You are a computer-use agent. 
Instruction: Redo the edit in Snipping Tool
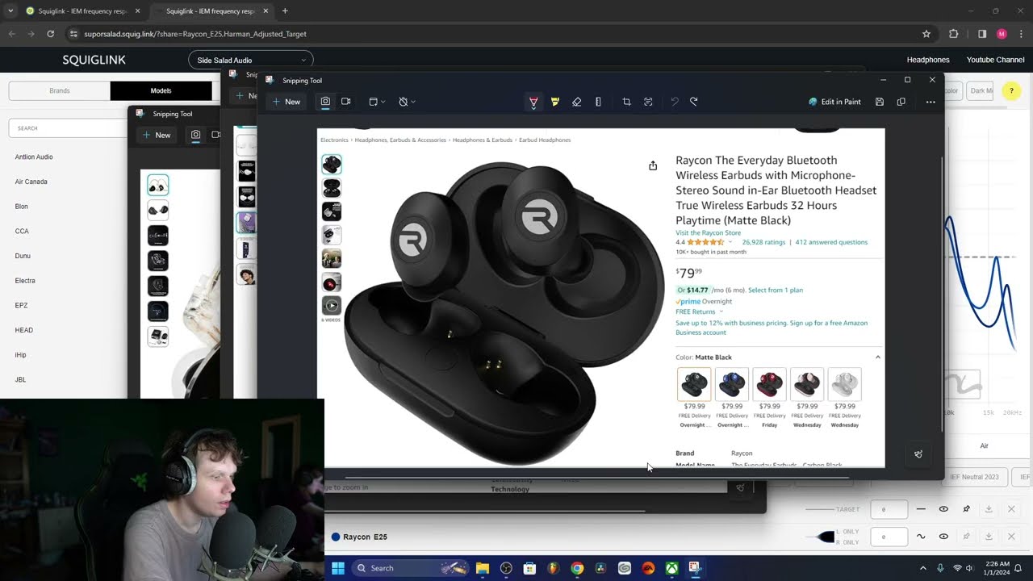[693, 102]
